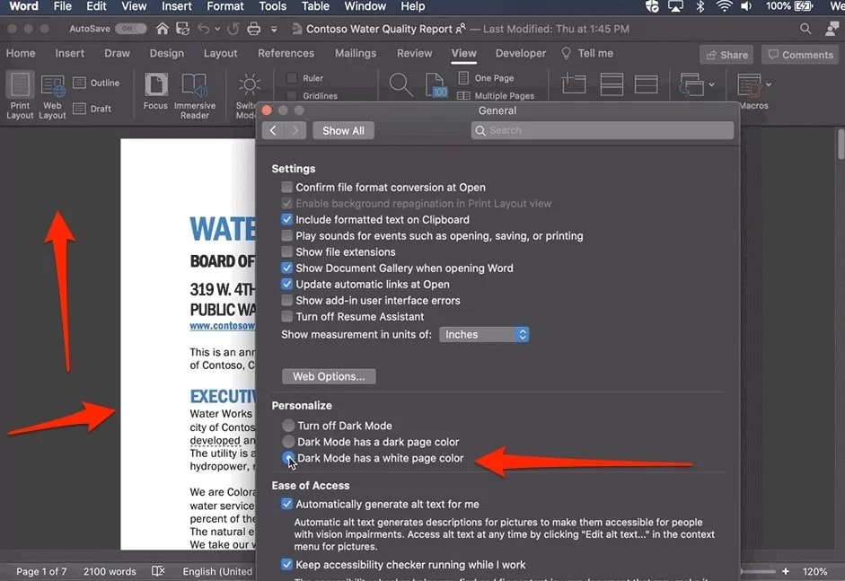Open the Switch Windows icon
The width and height of the screenshot is (845, 581).
pos(691,84)
